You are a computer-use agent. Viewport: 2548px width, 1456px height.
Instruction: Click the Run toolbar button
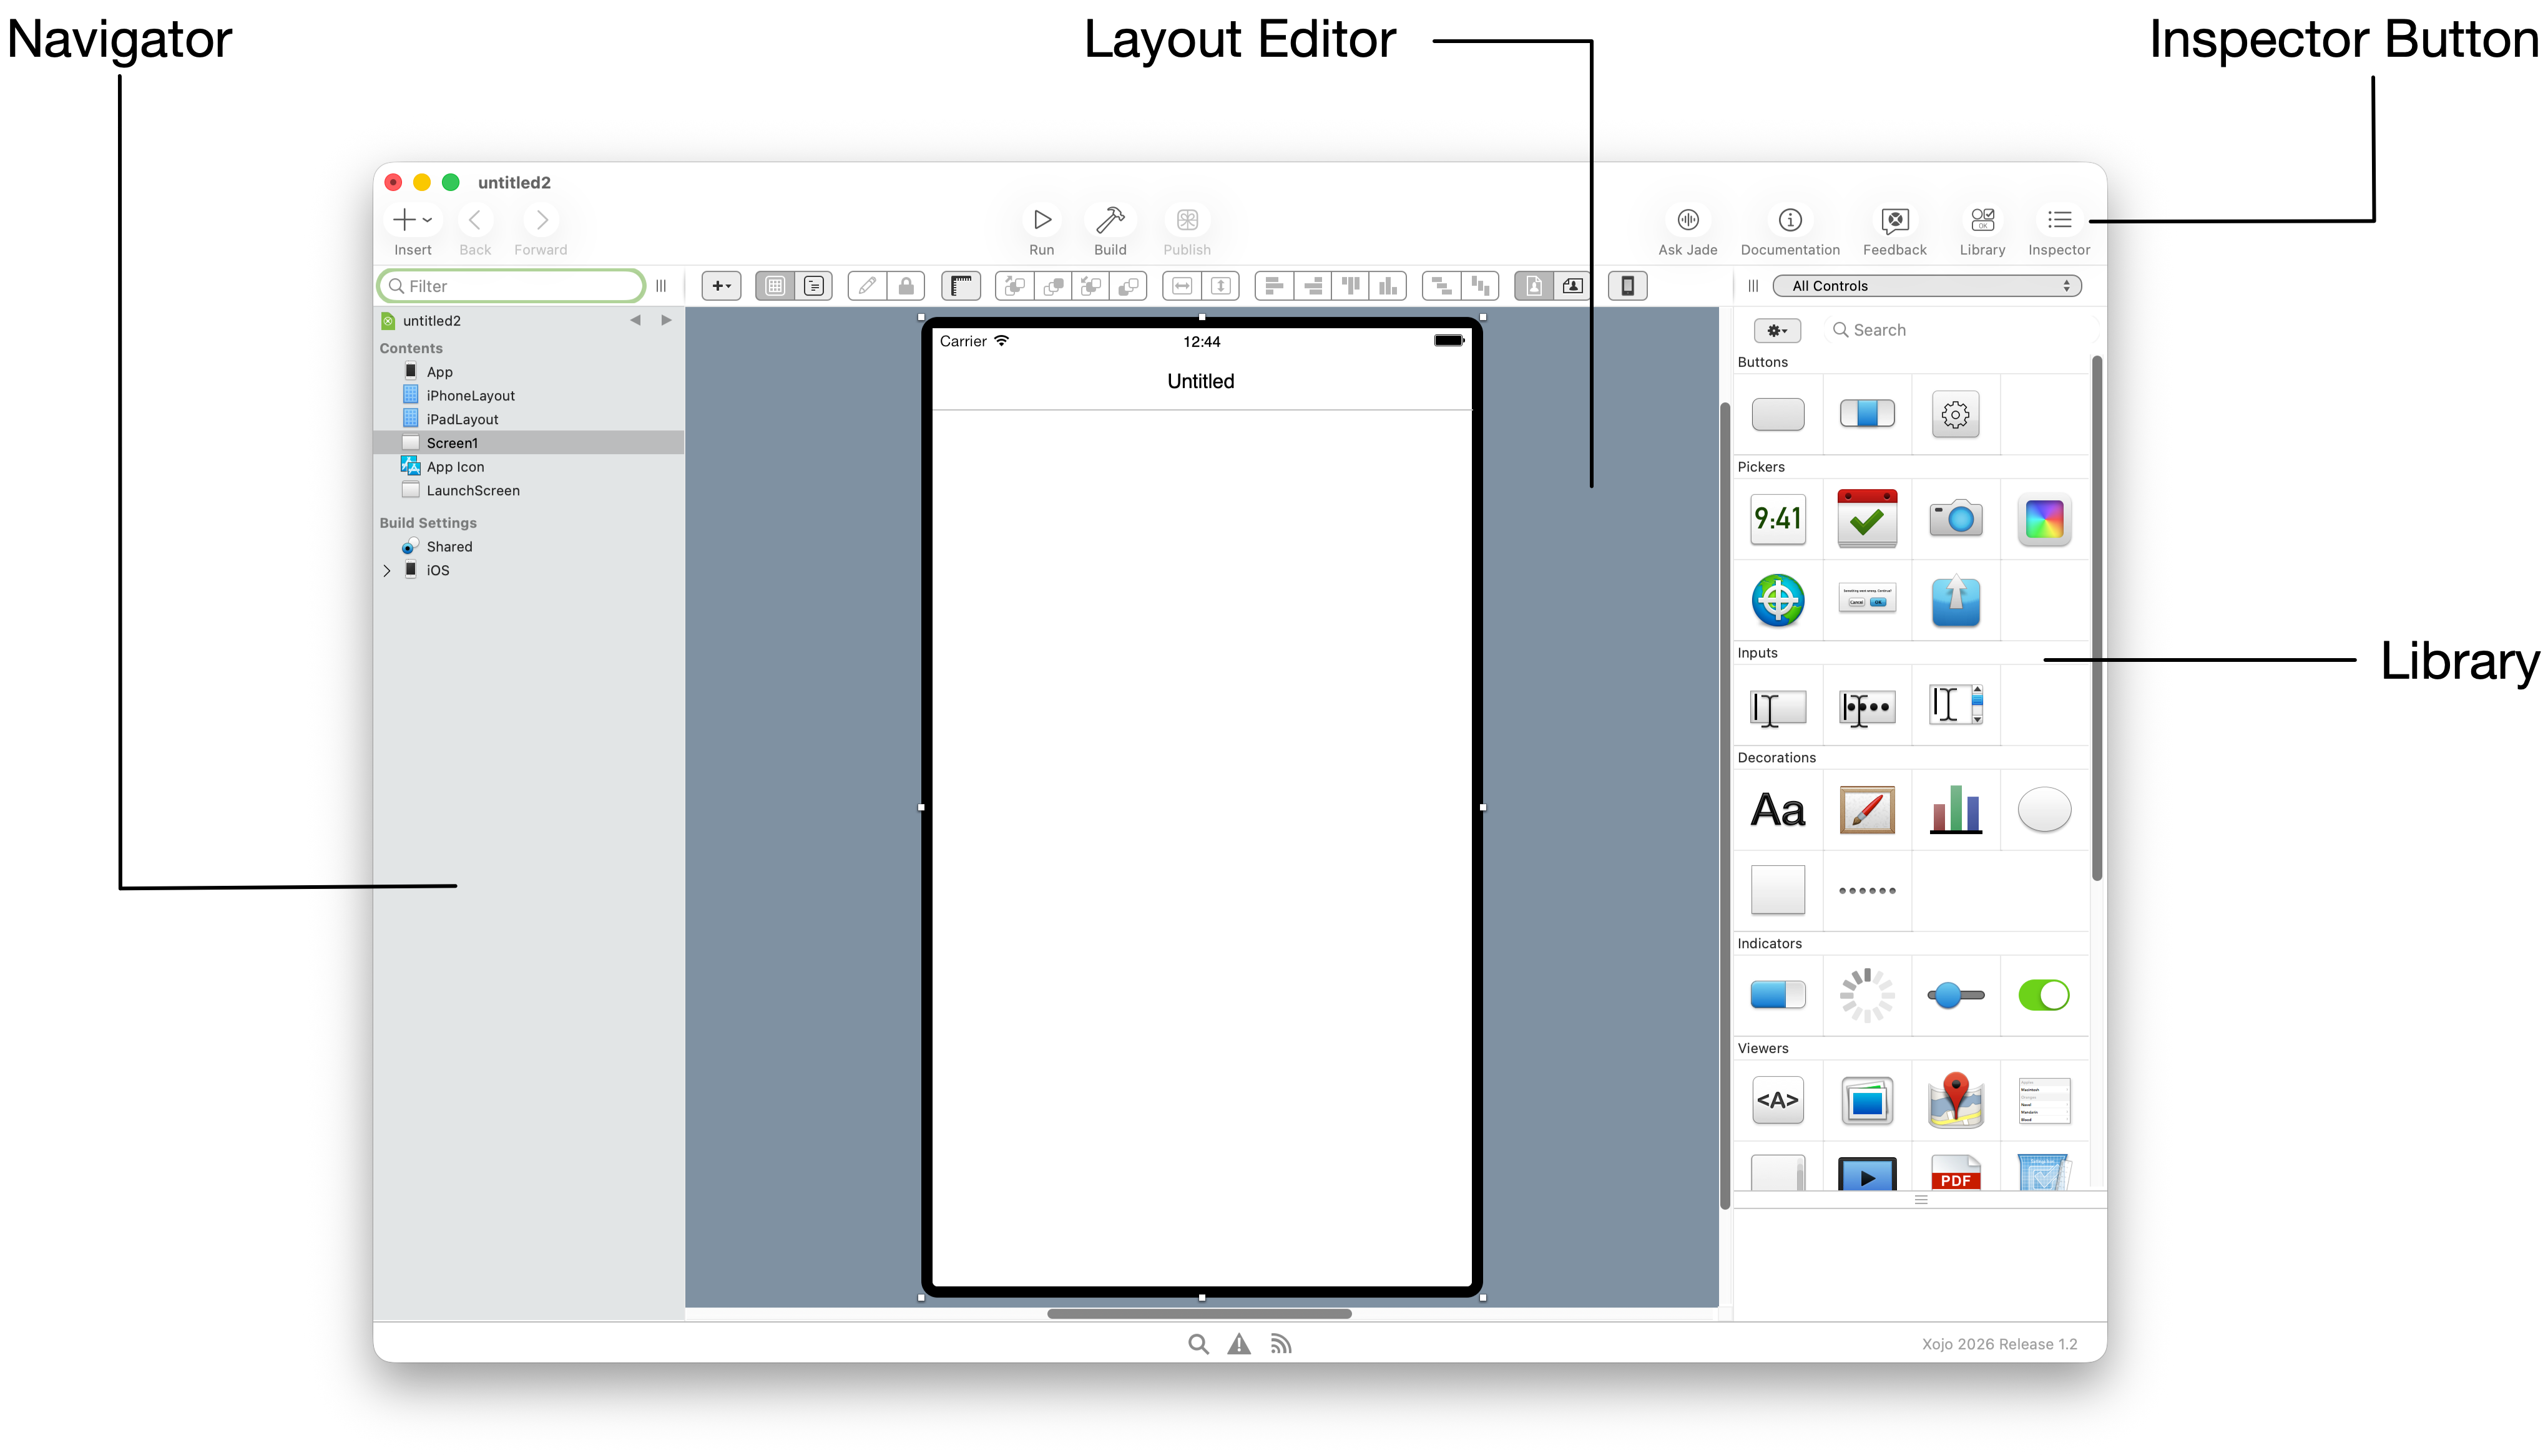click(1041, 220)
